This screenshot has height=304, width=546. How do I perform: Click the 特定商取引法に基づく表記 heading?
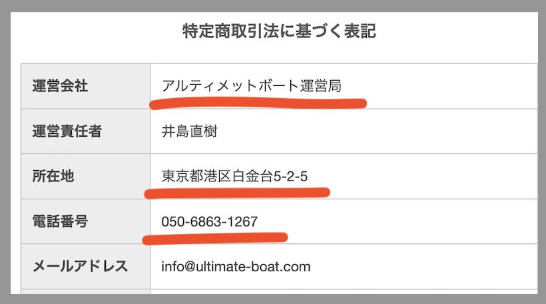click(278, 31)
